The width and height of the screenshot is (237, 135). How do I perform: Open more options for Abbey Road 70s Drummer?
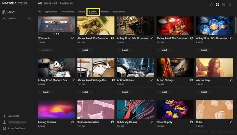pos(191,50)
